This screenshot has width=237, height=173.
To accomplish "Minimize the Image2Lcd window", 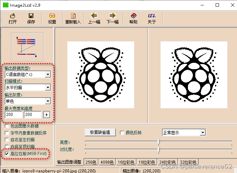I will pos(202,5).
